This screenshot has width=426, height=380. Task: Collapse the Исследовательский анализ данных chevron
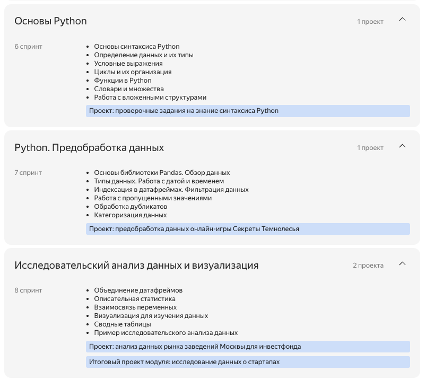(402, 263)
